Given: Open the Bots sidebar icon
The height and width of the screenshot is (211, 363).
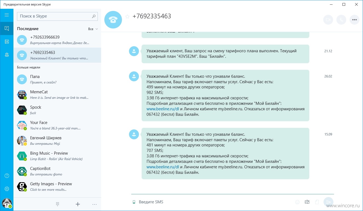Looking at the screenshot, I should [x=7, y=55].
